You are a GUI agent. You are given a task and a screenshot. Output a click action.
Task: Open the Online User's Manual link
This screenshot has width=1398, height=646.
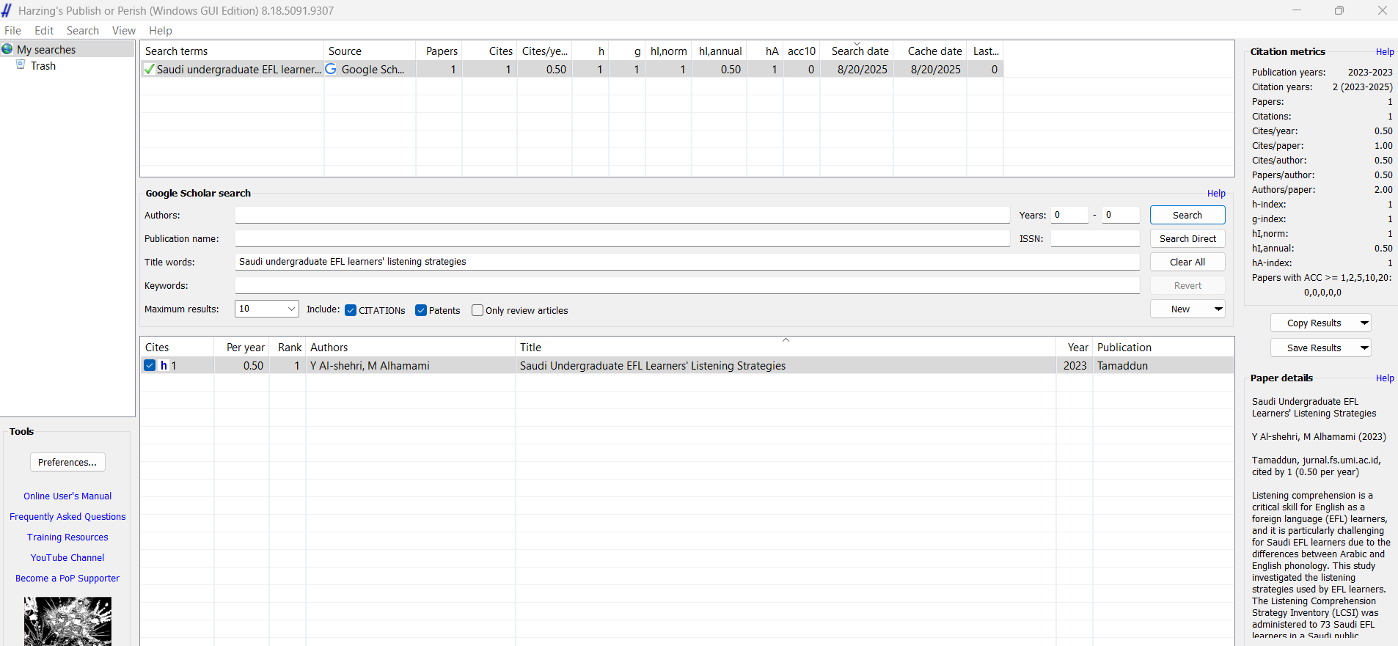tap(67, 496)
